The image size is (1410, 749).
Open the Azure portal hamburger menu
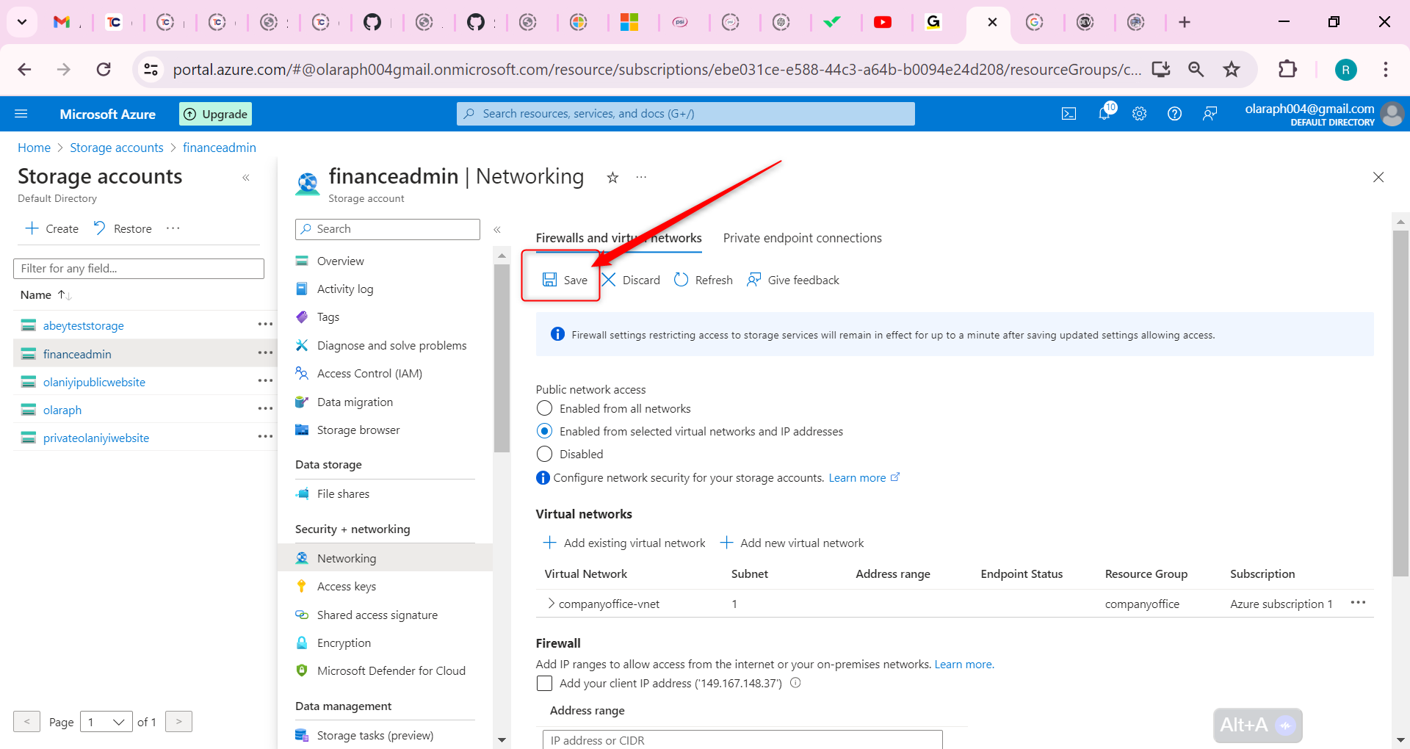[21, 114]
